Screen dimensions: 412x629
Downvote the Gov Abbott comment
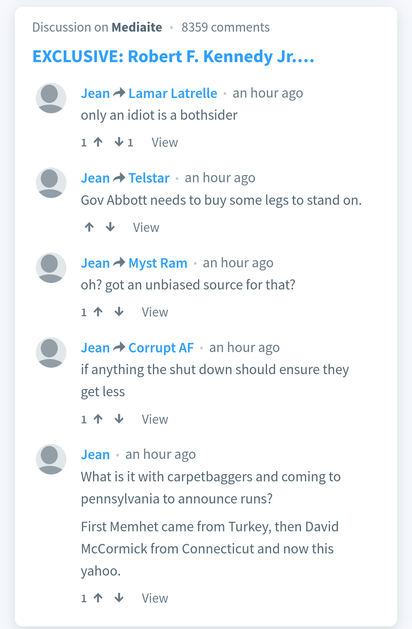tap(110, 227)
